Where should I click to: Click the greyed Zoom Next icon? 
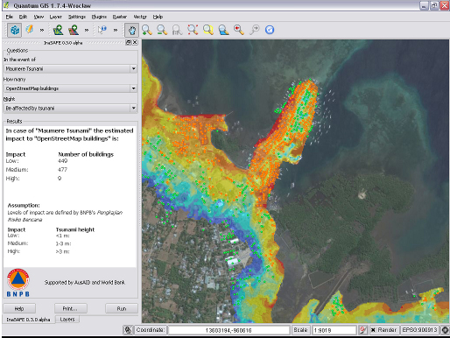click(x=255, y=30)
